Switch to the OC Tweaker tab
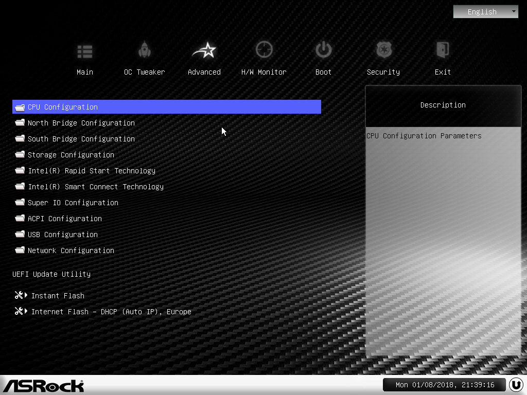This screenshot has height=395, width=527. (145, 72)
